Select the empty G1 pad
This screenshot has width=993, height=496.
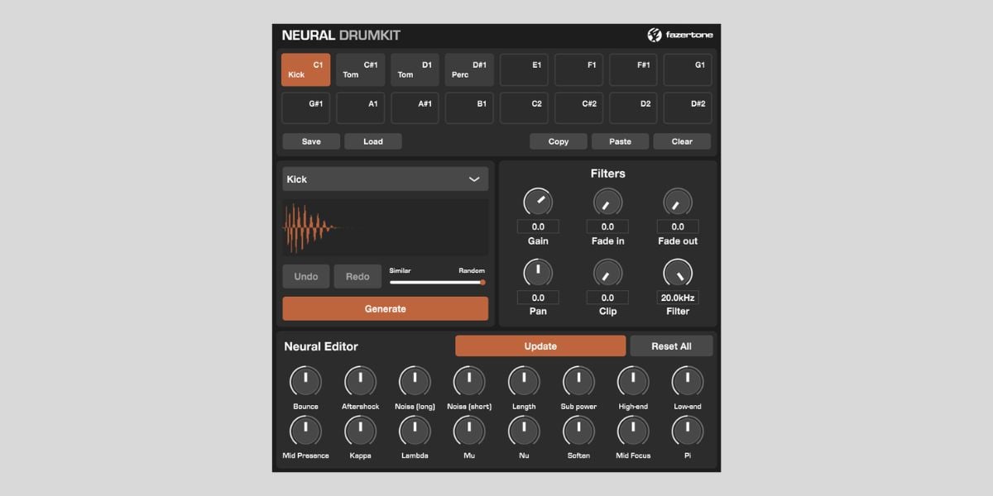click(688, 70)
